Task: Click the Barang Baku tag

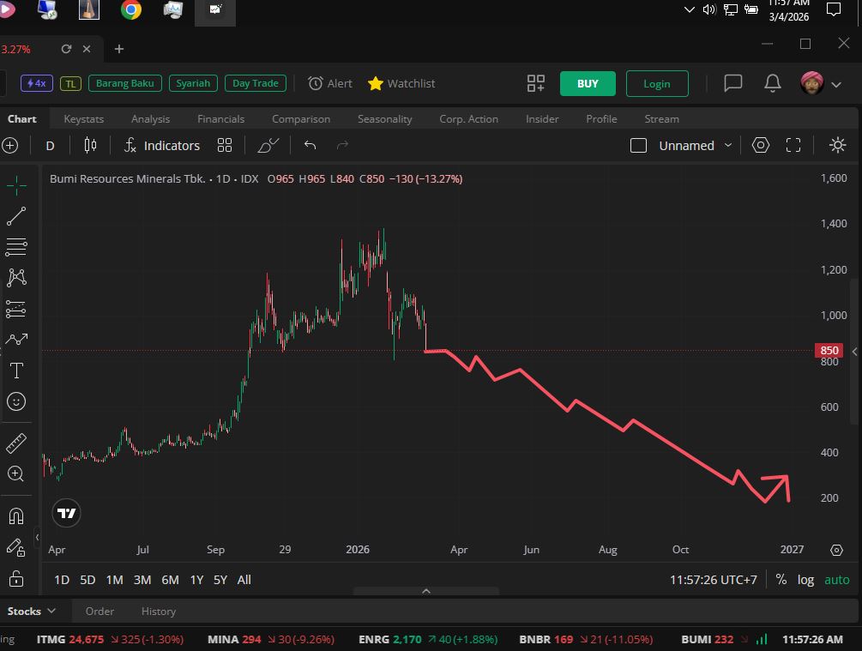Action: coord(124,83)
